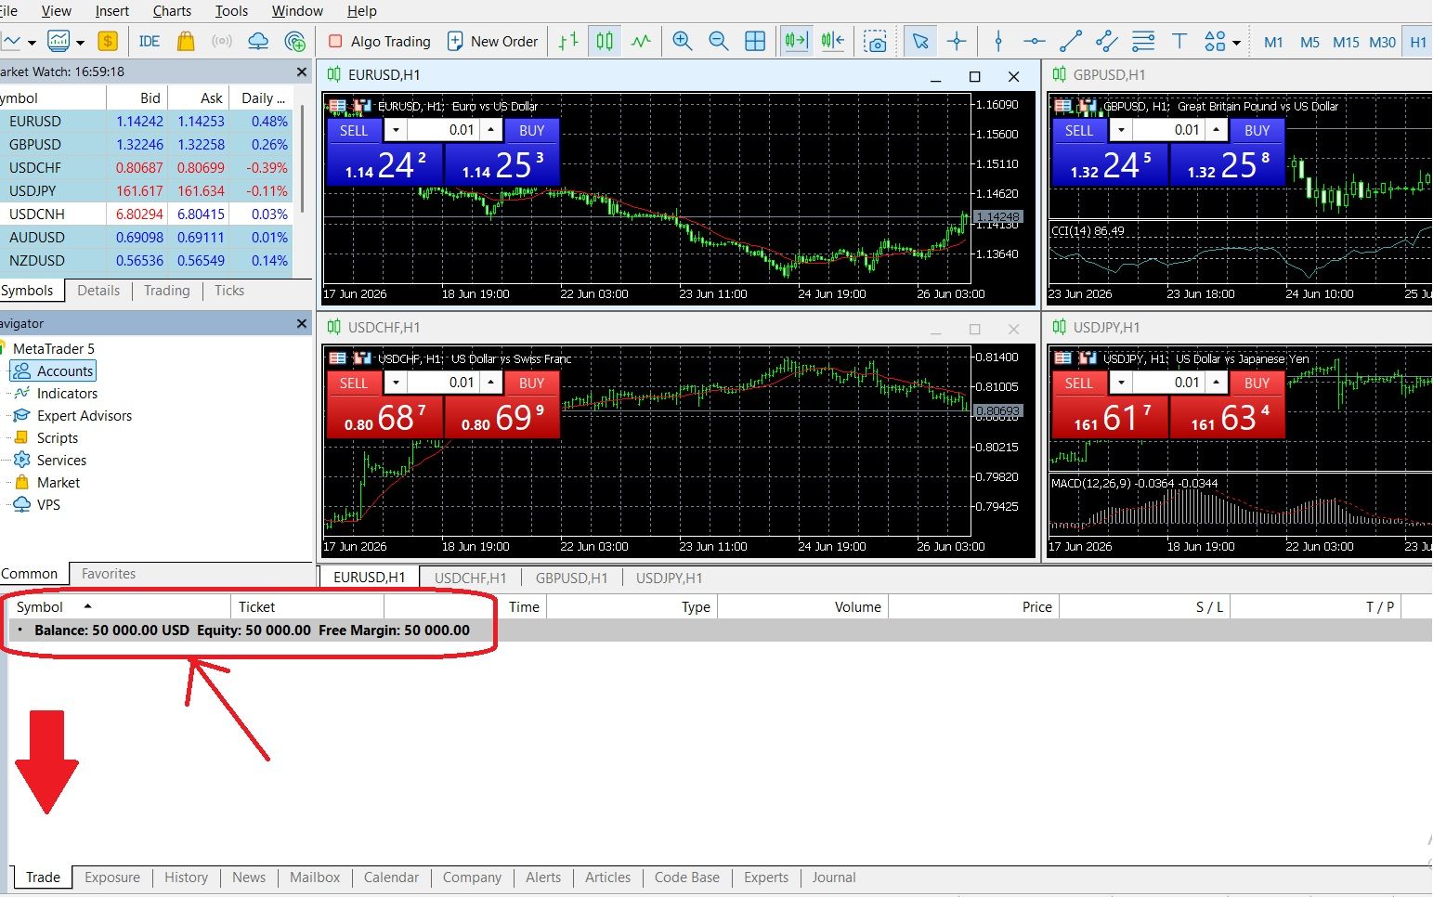Toggle chart shift from right border
1433x897 pixels.
tap(833, 41)
